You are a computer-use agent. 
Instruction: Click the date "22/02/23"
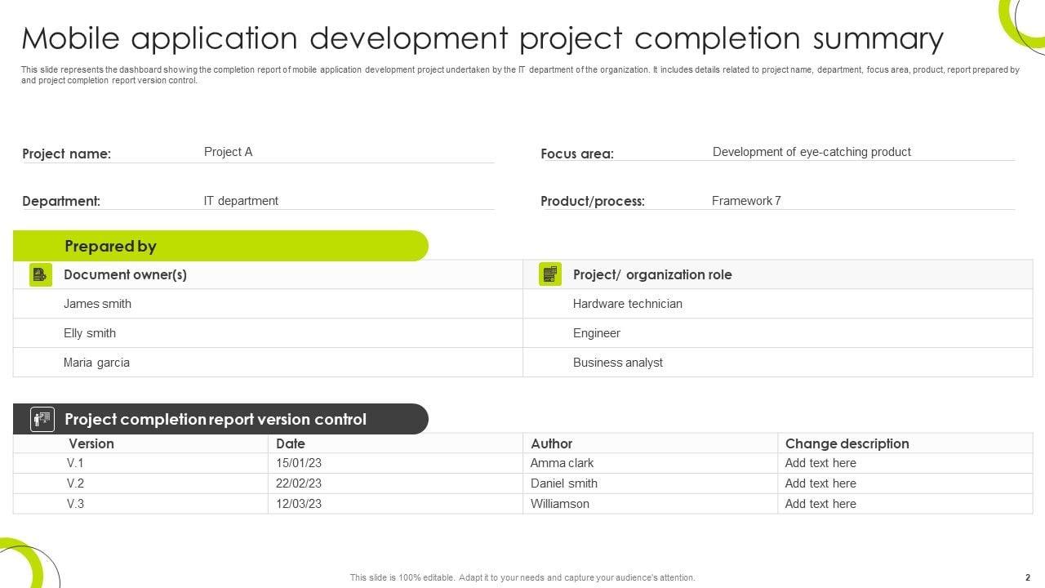(299, 483)
